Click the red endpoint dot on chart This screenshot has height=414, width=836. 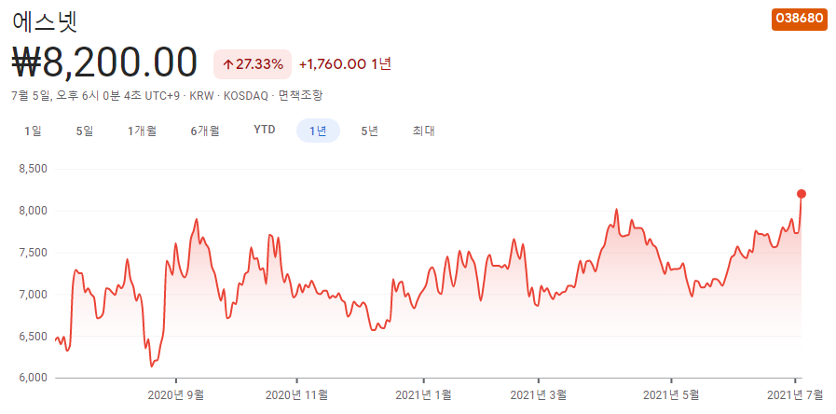tap(802, 194)
